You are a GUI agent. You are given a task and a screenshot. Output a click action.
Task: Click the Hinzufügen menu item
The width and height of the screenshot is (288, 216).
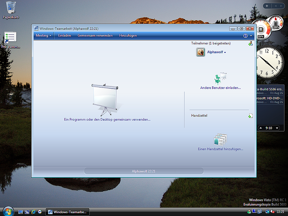[128, 36]
